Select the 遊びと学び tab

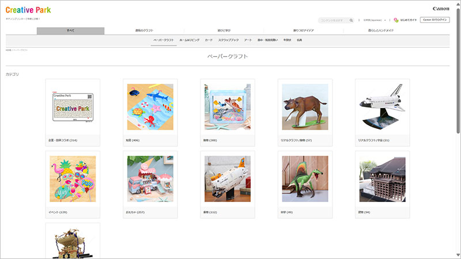point(224,31)
